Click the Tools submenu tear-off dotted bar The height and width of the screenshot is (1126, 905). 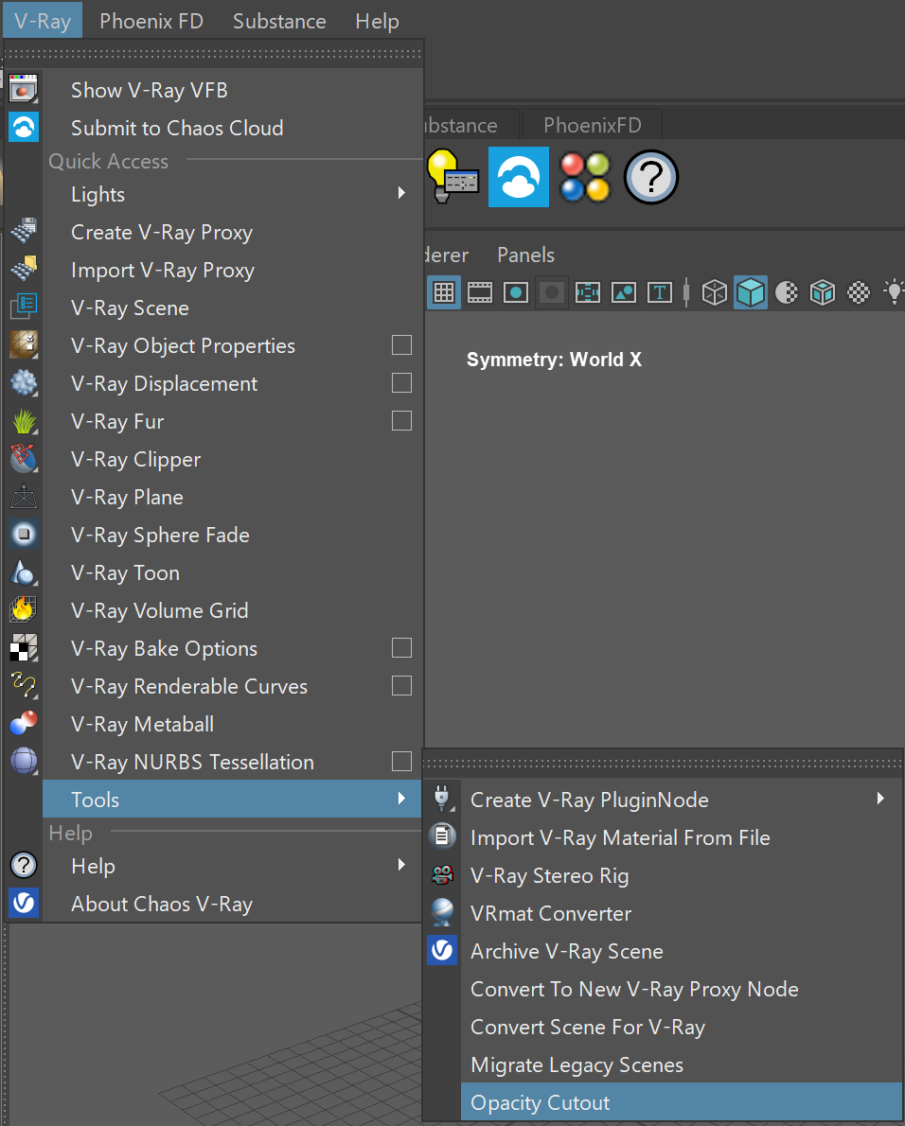point(663,764)
